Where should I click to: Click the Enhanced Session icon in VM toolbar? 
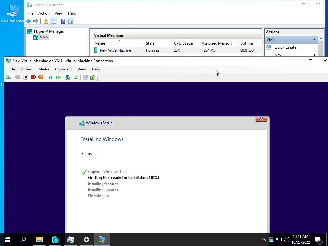[85, 77]
